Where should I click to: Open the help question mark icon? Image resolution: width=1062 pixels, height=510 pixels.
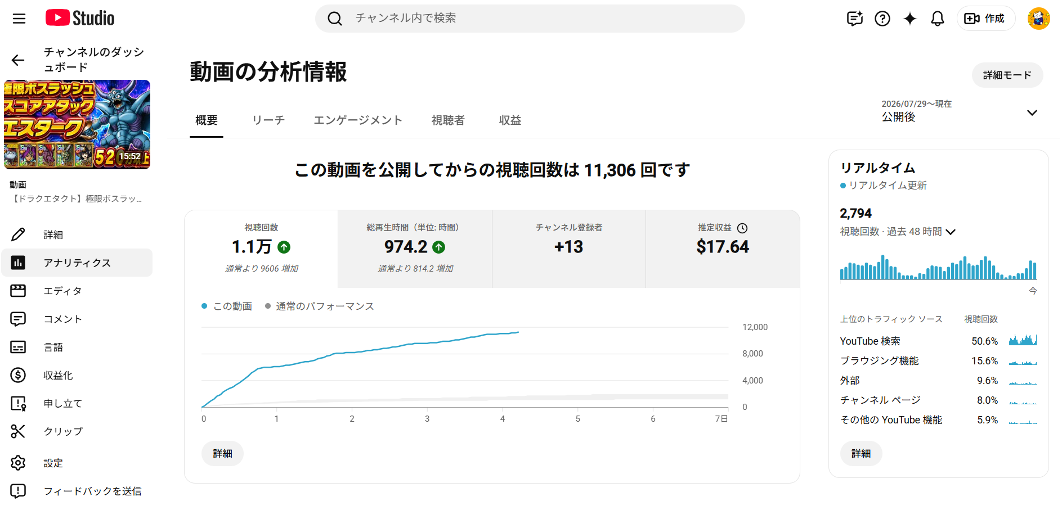[882, 19]
